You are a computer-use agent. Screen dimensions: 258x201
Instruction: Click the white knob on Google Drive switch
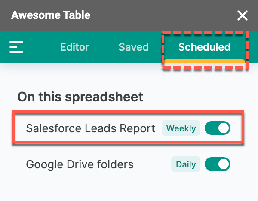pyautogui.click(x=224, y=164)
